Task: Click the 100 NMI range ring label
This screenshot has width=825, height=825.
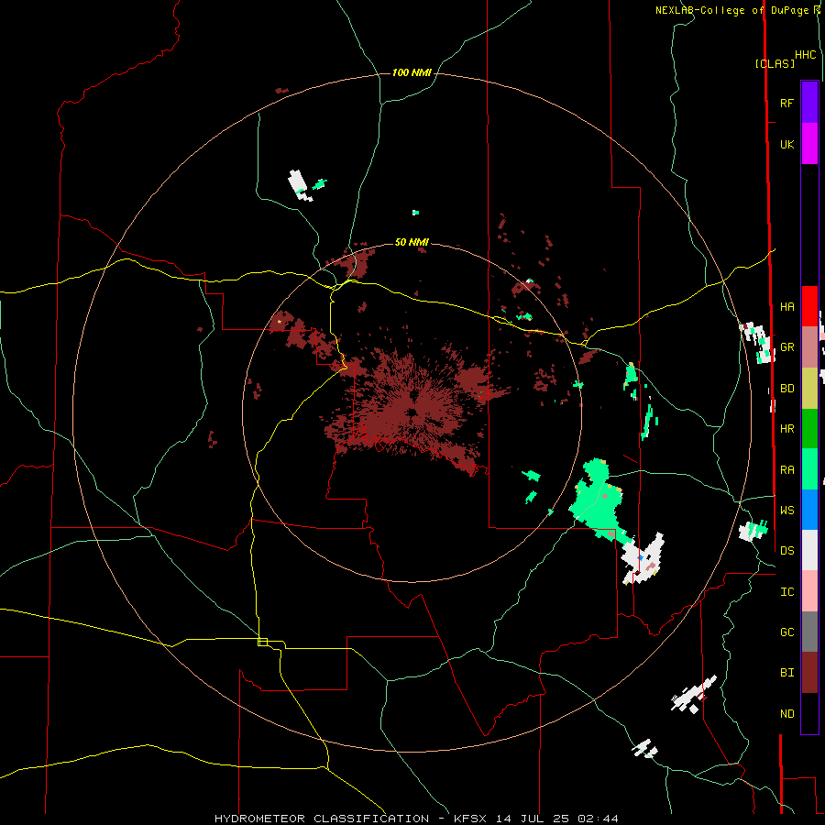Action: click(x=412, y=72)
